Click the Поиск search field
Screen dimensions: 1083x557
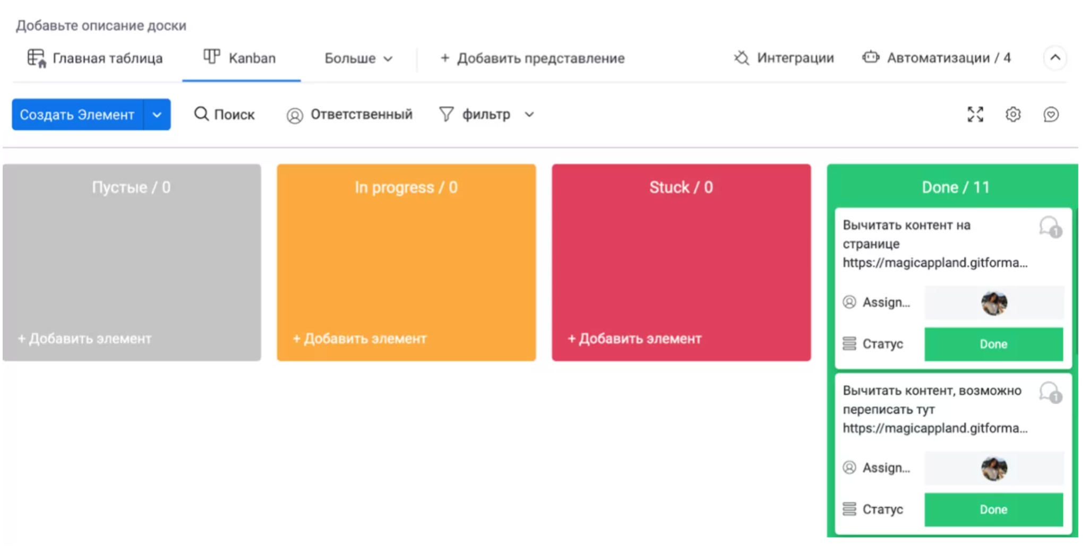tap(224, 115)
